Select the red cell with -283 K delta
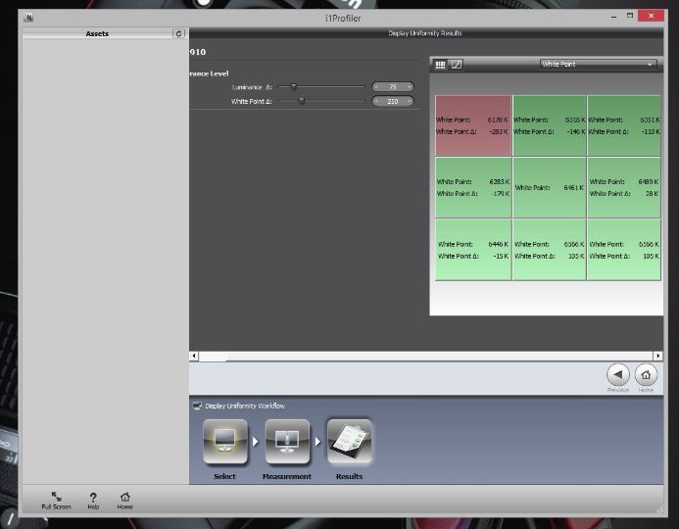This screenshot has height=529, width=679. click(473, 125)
